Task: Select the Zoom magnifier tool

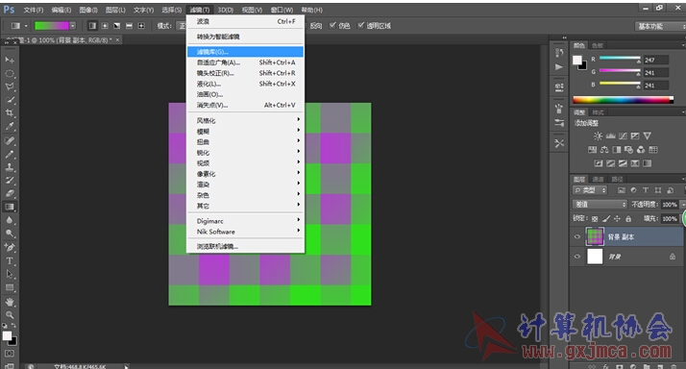Action: point(10,315)
